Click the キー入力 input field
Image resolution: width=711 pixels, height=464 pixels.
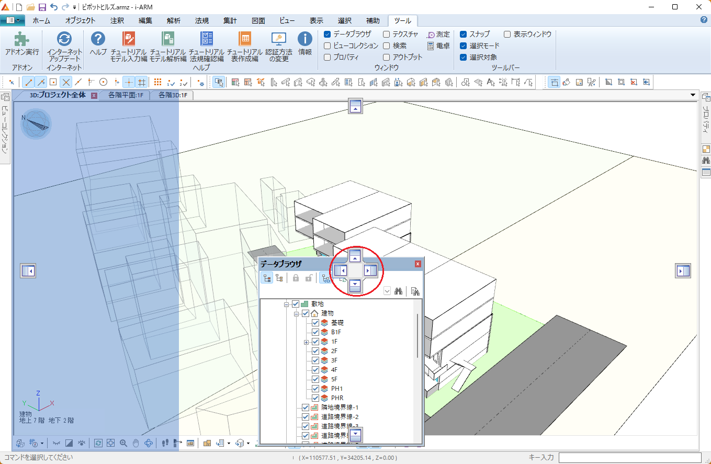click(x=633, y=458)
